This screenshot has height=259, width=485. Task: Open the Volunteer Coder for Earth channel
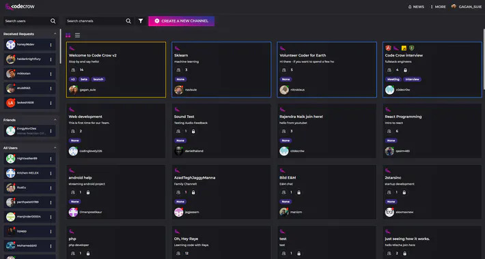pyautogui.click(x=327, y=70)
